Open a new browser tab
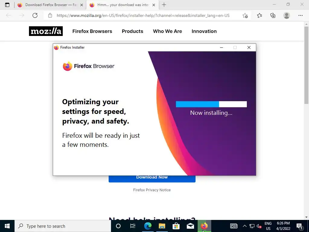This screenshot has height=232, width=309. (164, 5)
